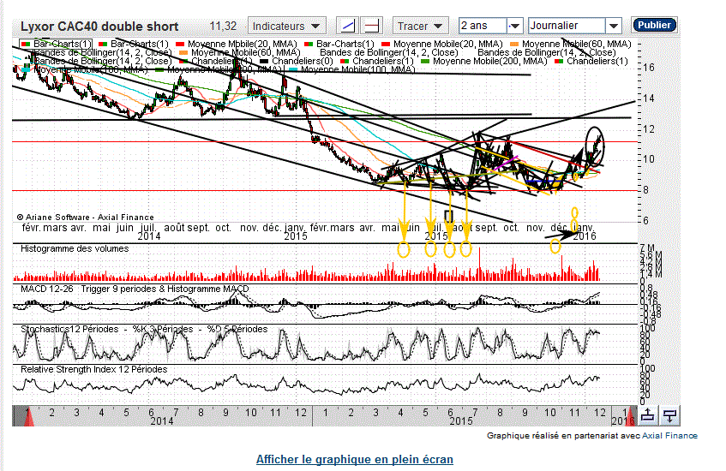Open the Axial Finance partner link
This screenshot has height=471, width=726.
tap(669, 435)
